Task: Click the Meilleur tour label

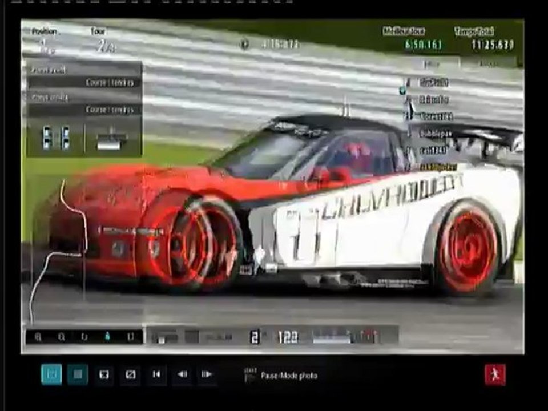Action: (x=404, y=31)
